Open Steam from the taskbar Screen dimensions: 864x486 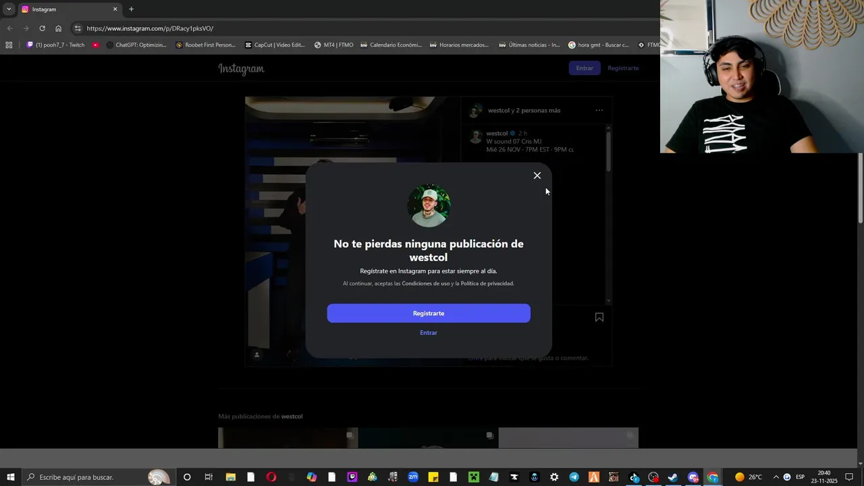673,477
